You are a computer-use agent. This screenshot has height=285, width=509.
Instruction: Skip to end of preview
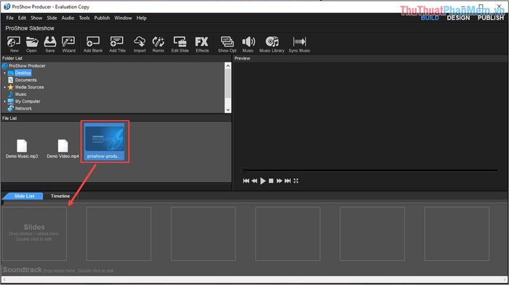[x=288, y=181]
